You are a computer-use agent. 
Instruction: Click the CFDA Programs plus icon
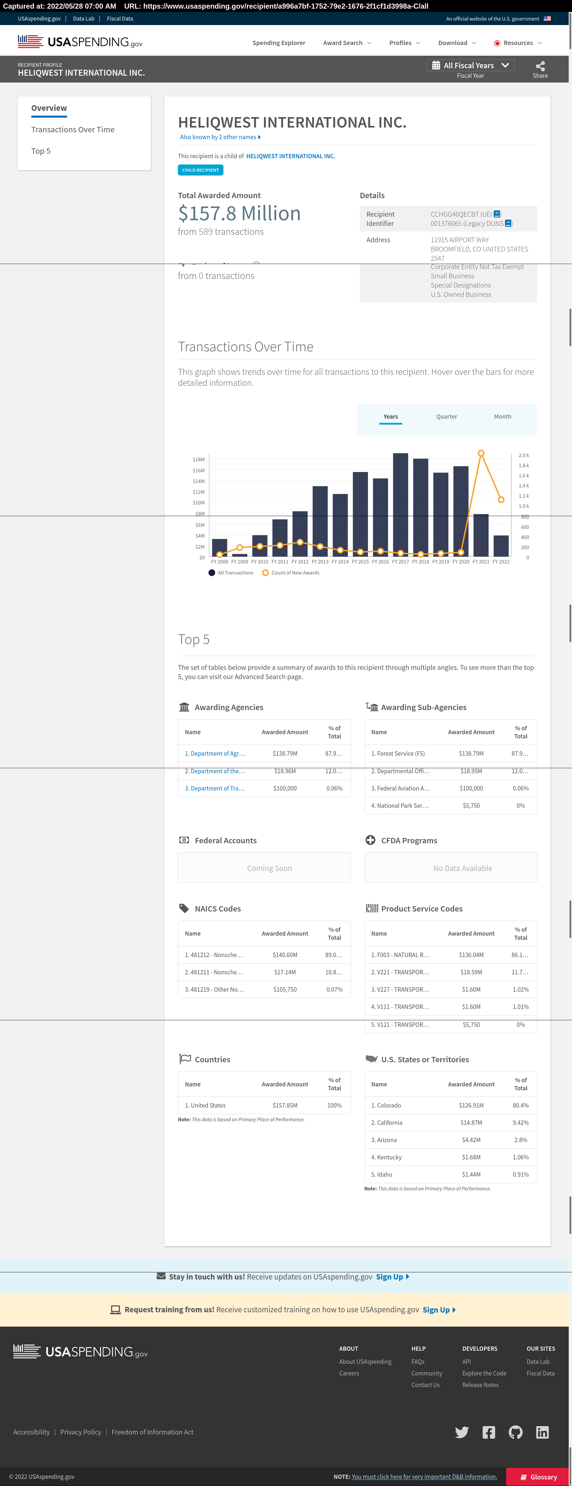click(x=370, y=840)
